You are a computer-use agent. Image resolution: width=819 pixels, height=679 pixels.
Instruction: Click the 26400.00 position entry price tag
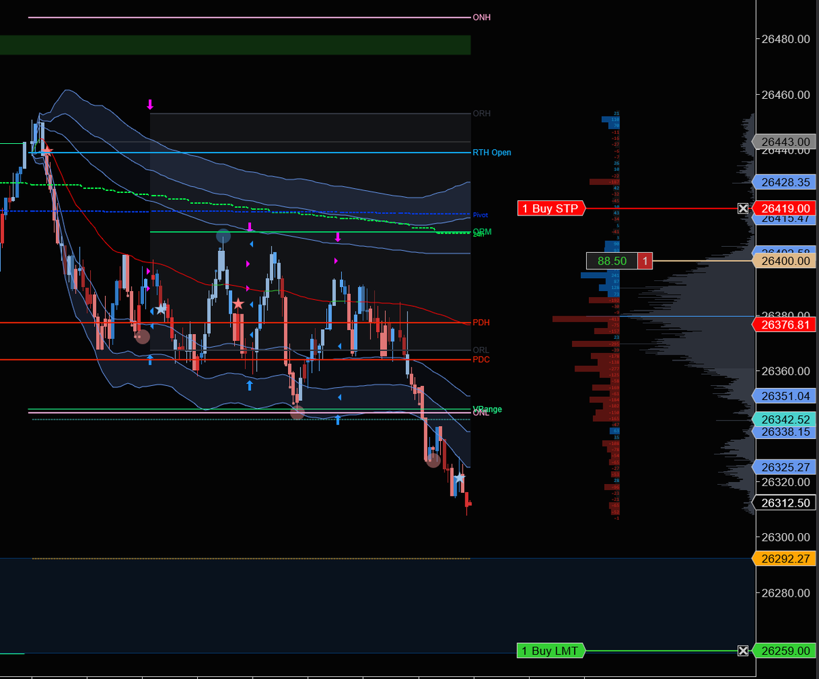click(785, 260)
